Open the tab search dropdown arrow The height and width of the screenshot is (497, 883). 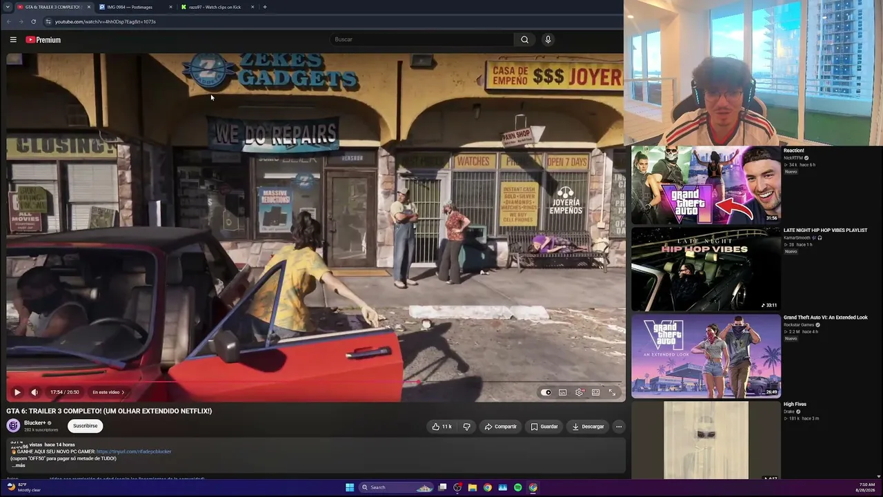click(x=7, y=7)
